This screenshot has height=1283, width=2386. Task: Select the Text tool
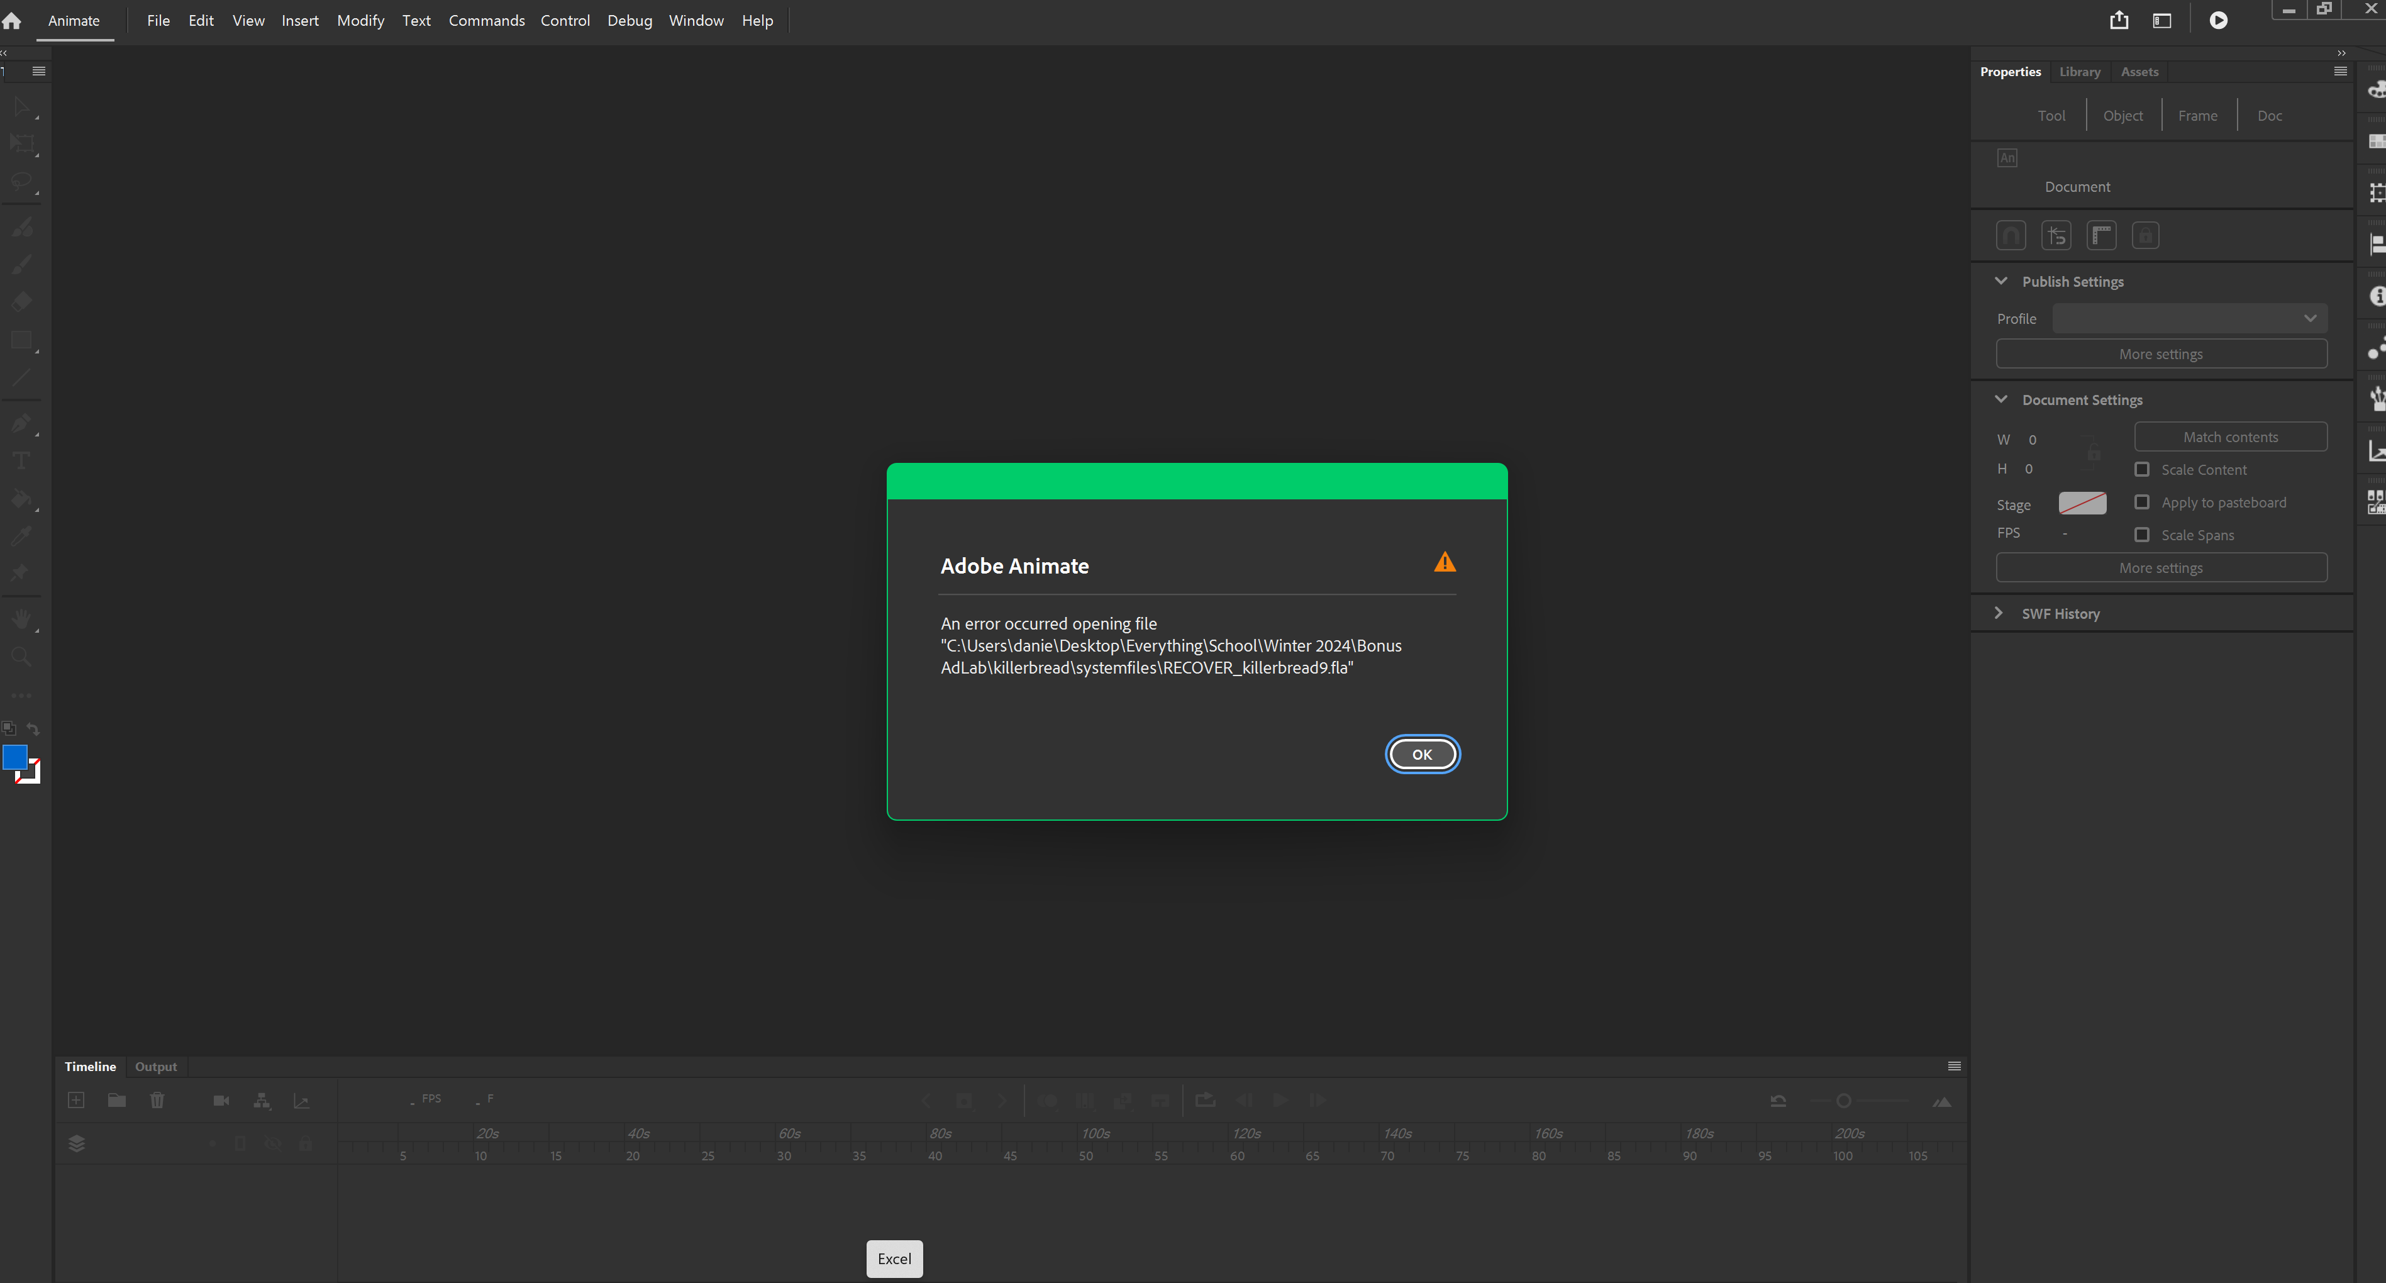21,460
